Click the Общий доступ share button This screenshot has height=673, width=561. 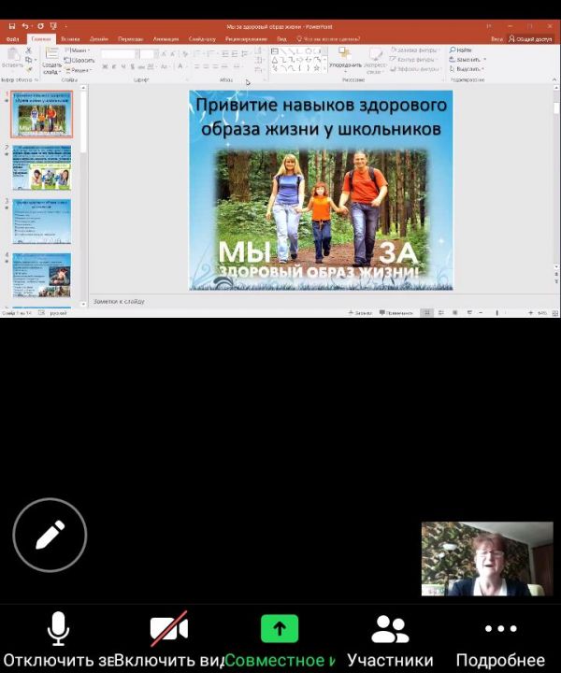(x=529, y=39)
